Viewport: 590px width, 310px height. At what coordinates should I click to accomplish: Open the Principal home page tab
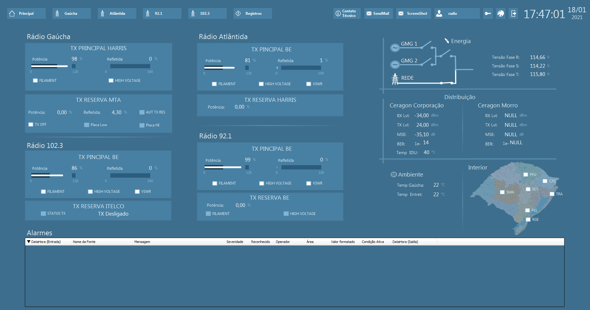[x=26, y=14]
